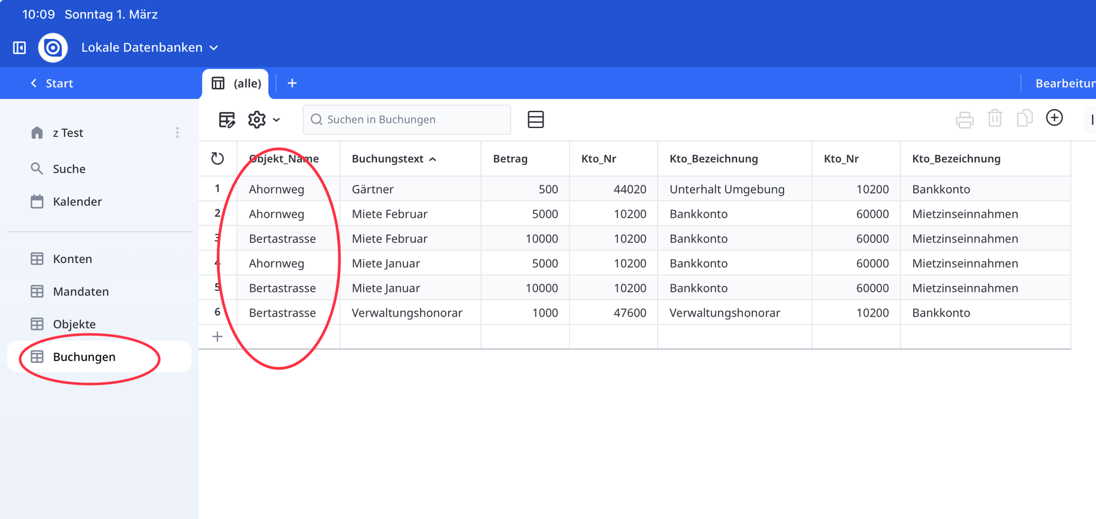Open z Test options menu
Image resolution: width=1096 pixels, height=519 pixels.
(x=177, y=132)
